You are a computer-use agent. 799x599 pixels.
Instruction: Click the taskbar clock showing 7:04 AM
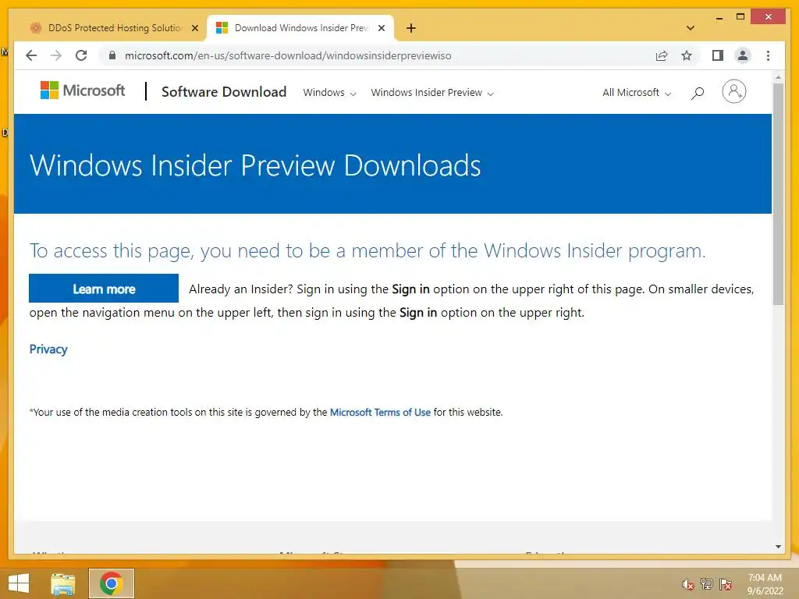click(x=765, y=584)
